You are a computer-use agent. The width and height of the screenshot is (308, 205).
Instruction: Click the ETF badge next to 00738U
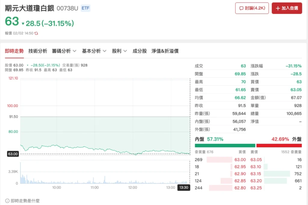85,8
